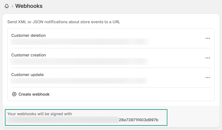Click the blurred Customer creation URL

pos(79,61)
